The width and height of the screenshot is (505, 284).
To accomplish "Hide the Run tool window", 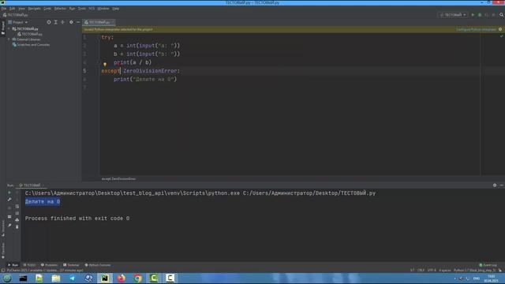I will (502, 185).
